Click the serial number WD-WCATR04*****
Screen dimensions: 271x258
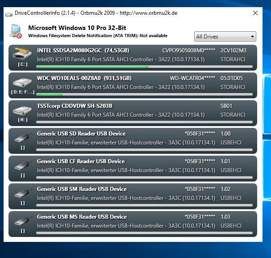point(192,78)
